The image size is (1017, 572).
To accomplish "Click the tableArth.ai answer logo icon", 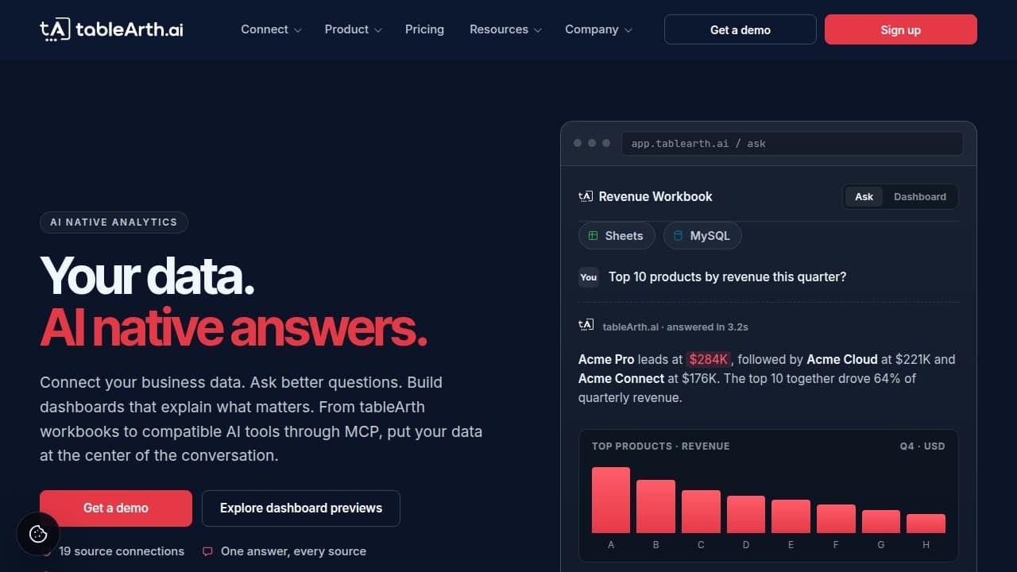I will pyautogui.click(x=586, y=324).
